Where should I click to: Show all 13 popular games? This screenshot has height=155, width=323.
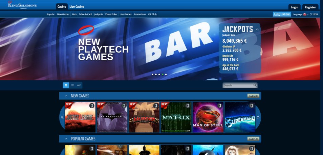pyautogui.click(x=253, y=139)
